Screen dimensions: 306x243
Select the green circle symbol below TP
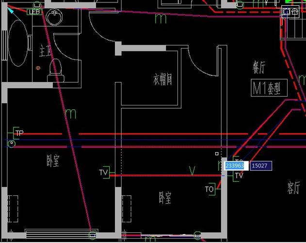(x=12, y=143)
